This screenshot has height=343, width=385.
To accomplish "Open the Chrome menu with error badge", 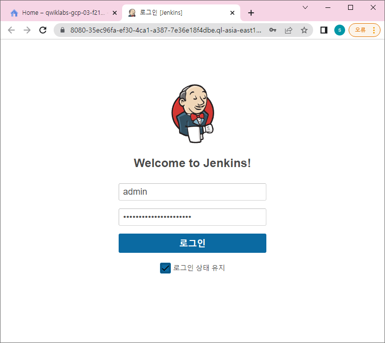I will tap(364, 30).
